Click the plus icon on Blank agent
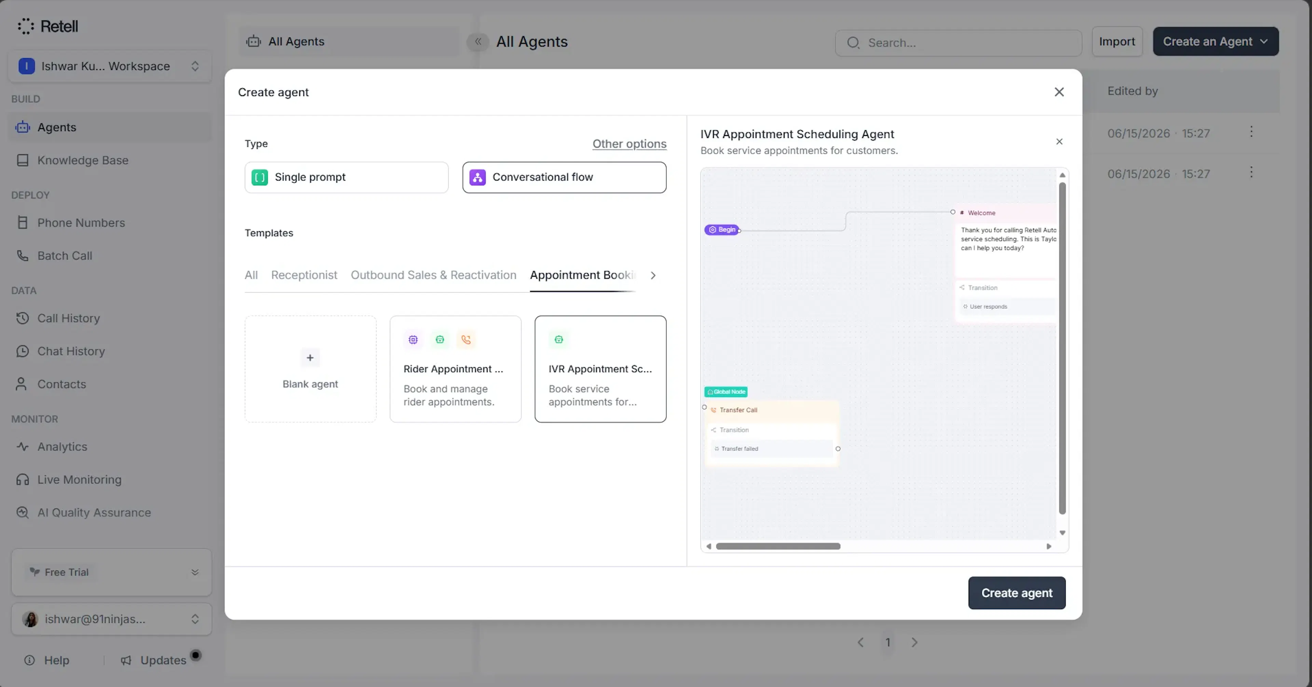This screenshot has width=1312, height=687. [x=310, y=358]
